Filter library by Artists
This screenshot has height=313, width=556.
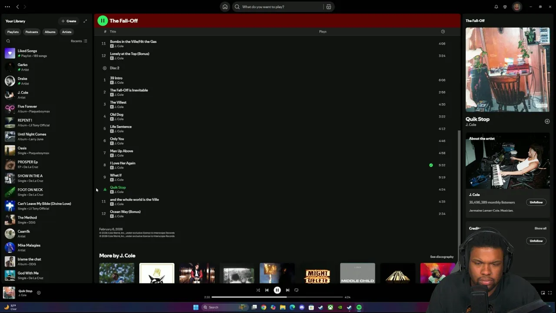point(66,32)
